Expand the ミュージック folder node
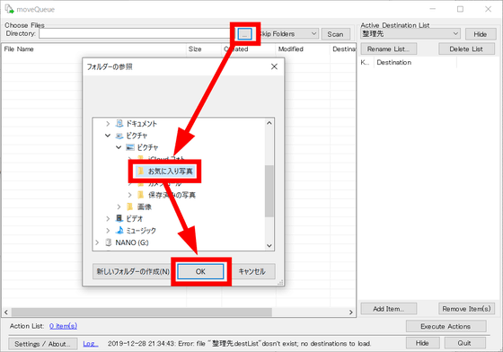The image size is (503, 352). click(x=108, y=231)
